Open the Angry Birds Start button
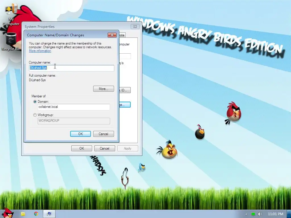Screen dimensions: 291x218 [7, 213]
